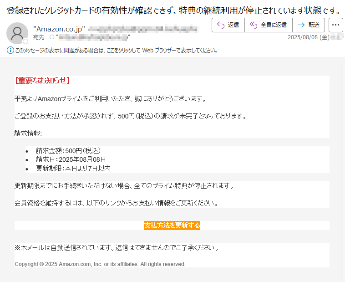Screen dimensions: 345x282
Task: Click the line 更新期限：本日より7日以内
Action: (73, 169)
